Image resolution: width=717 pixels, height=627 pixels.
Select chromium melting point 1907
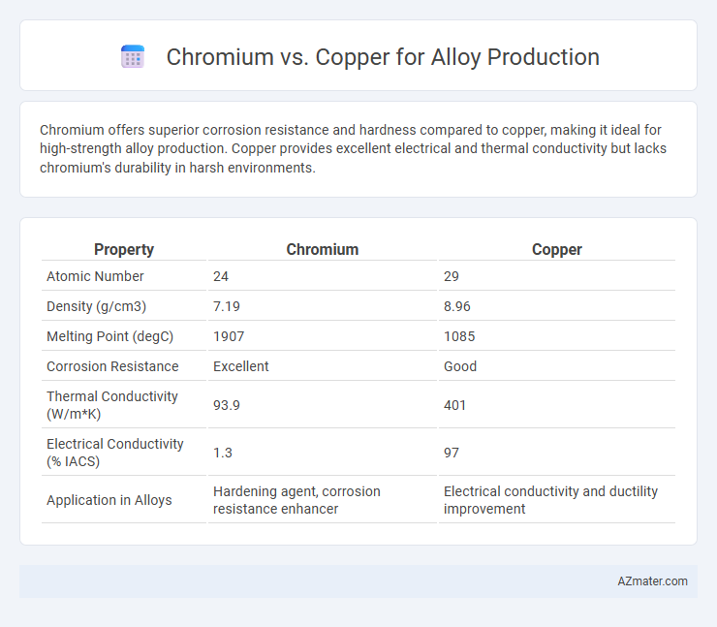(x=229, y=336)
